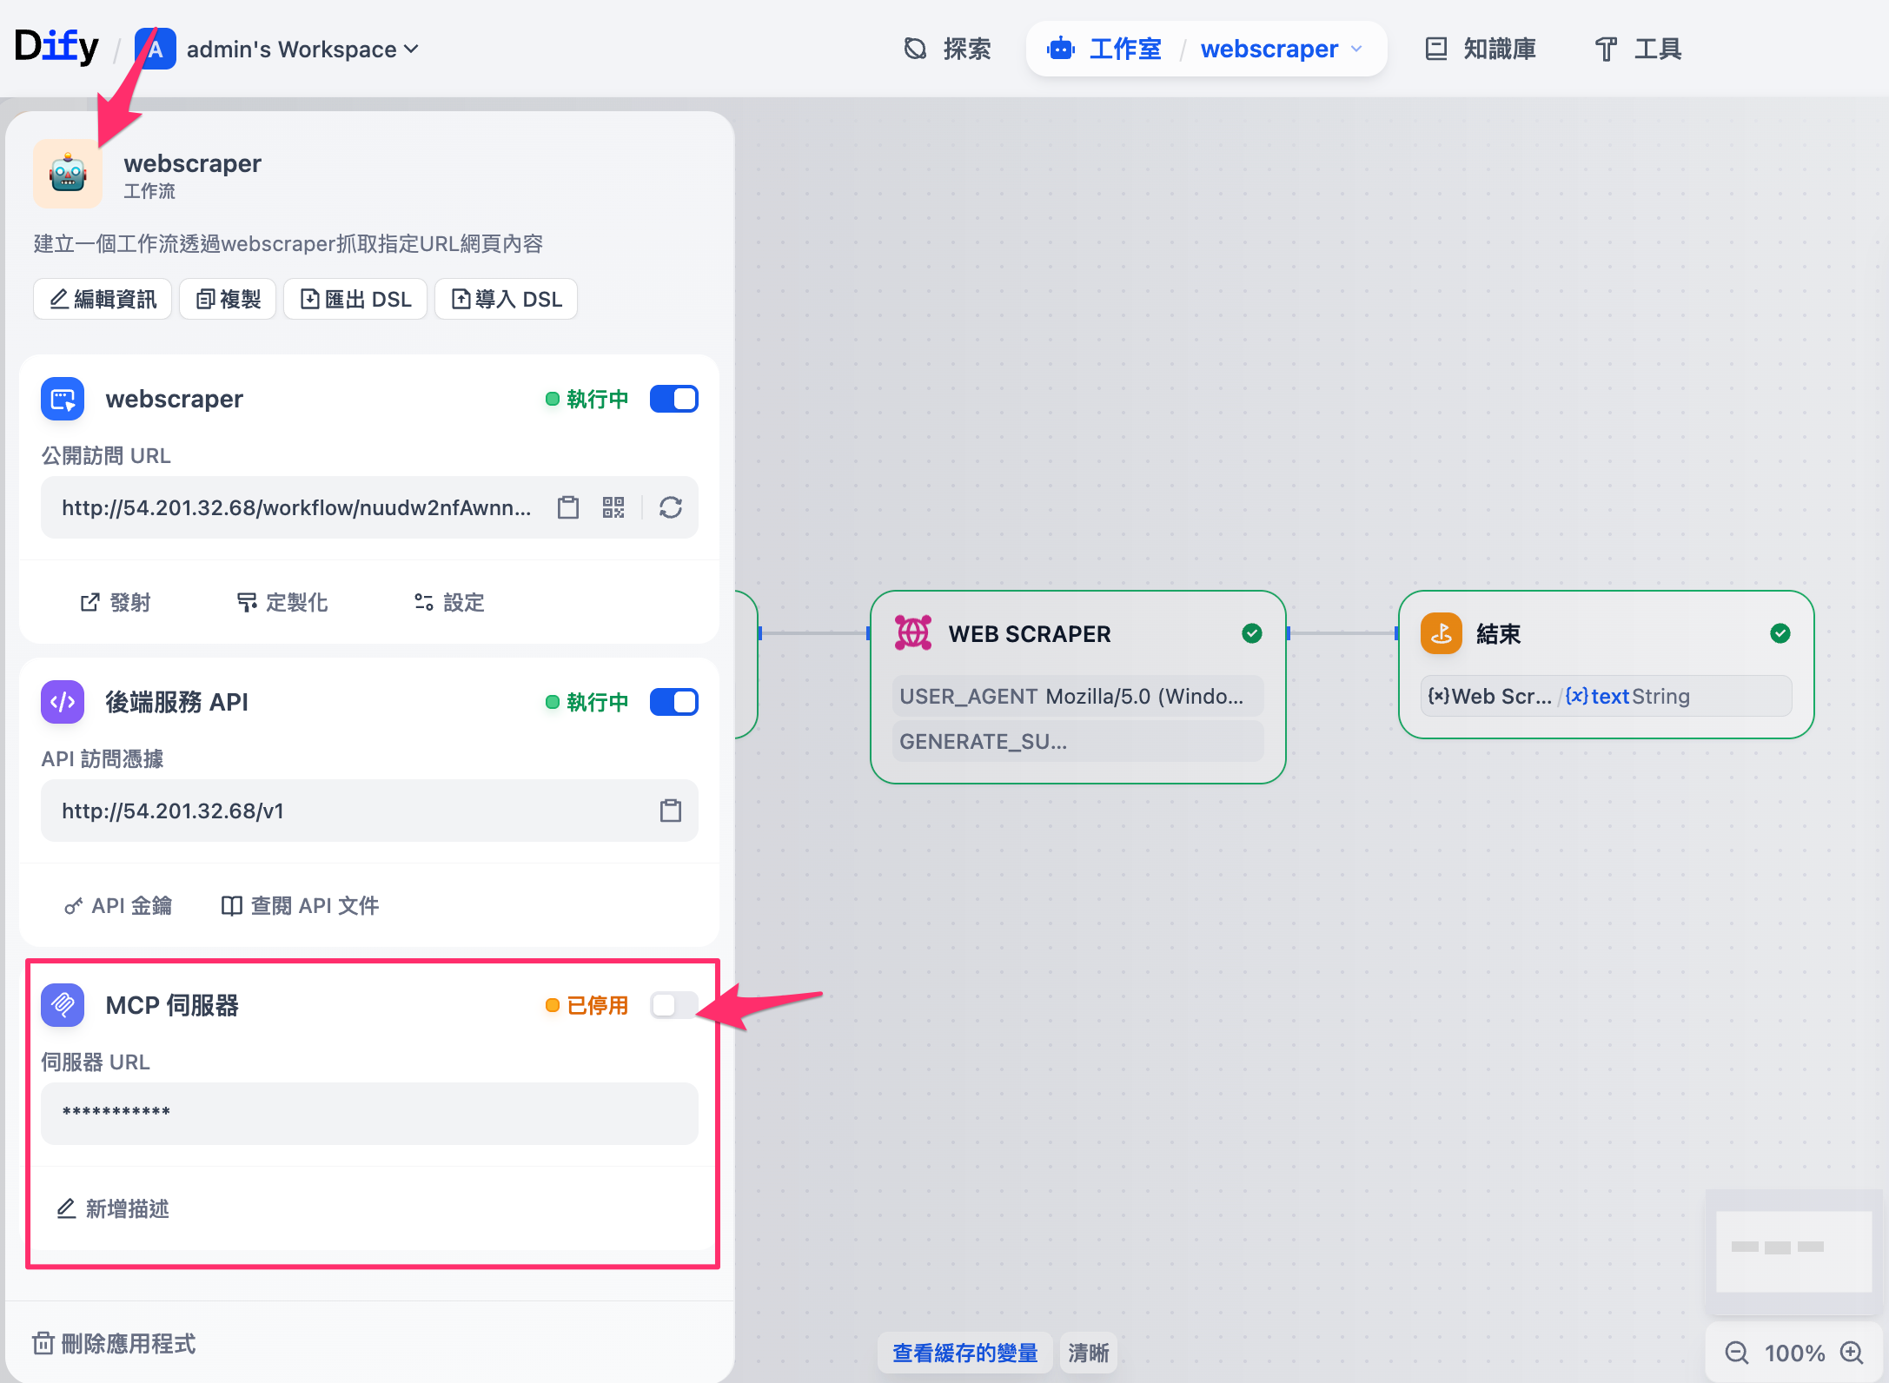The image size is (1889, 1383).
Task: Open the 100% zoom level menu
Action: 1793,1353
